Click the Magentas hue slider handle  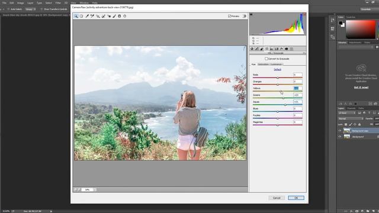tap(278, 125)
